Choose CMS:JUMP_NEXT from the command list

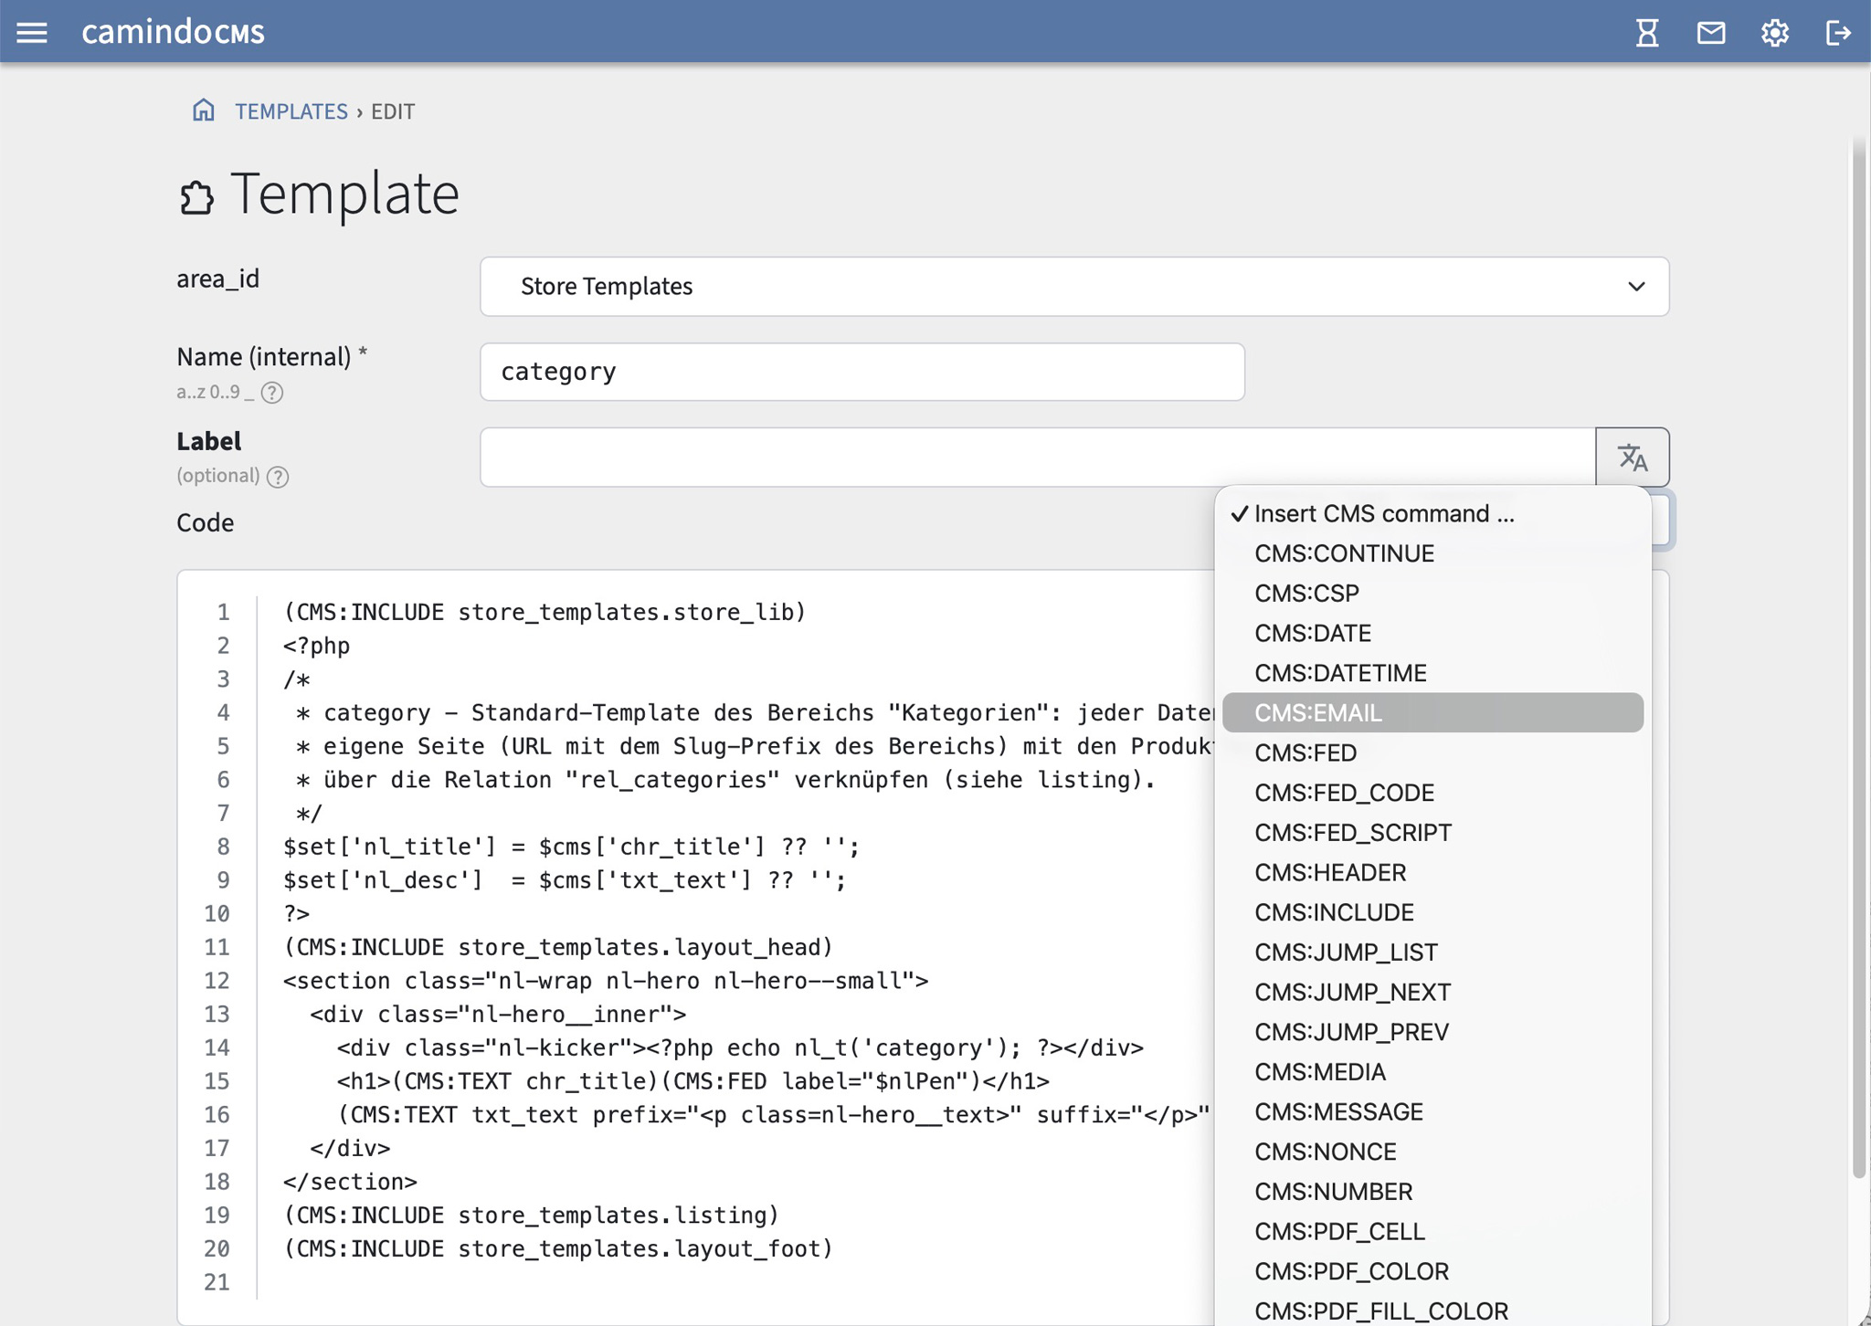[1432, 992]
